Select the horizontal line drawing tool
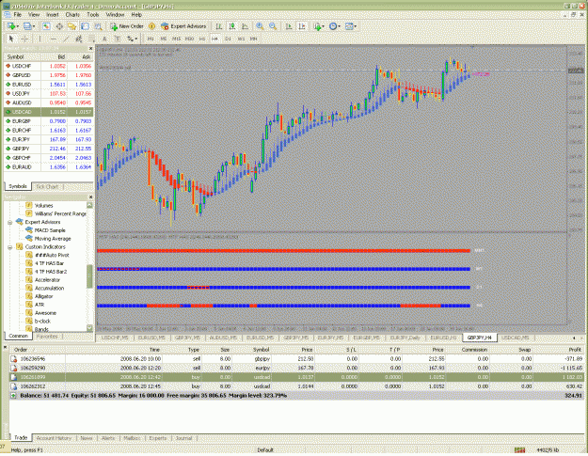The height and width of the screenshot is (456, 588). [54, 39]
